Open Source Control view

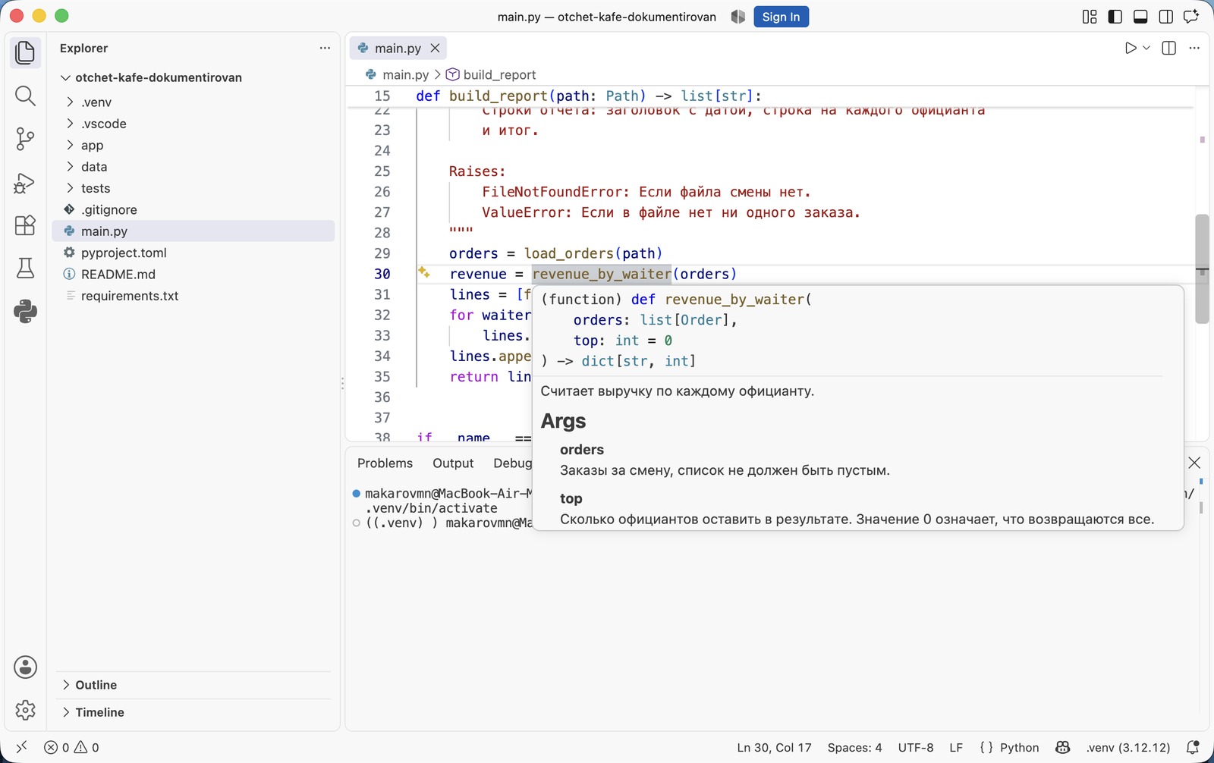[25, 139]
